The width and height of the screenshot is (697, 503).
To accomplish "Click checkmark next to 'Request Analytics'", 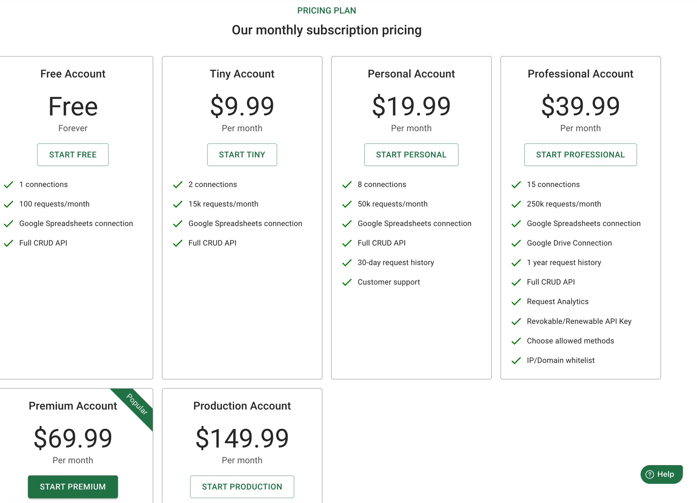I will coord(516,302).
